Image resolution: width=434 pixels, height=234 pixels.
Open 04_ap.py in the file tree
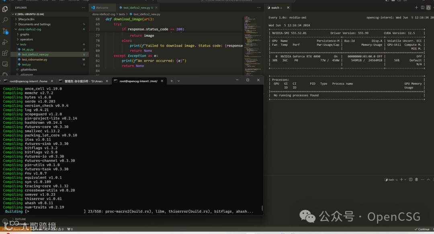tap(28, 49)
